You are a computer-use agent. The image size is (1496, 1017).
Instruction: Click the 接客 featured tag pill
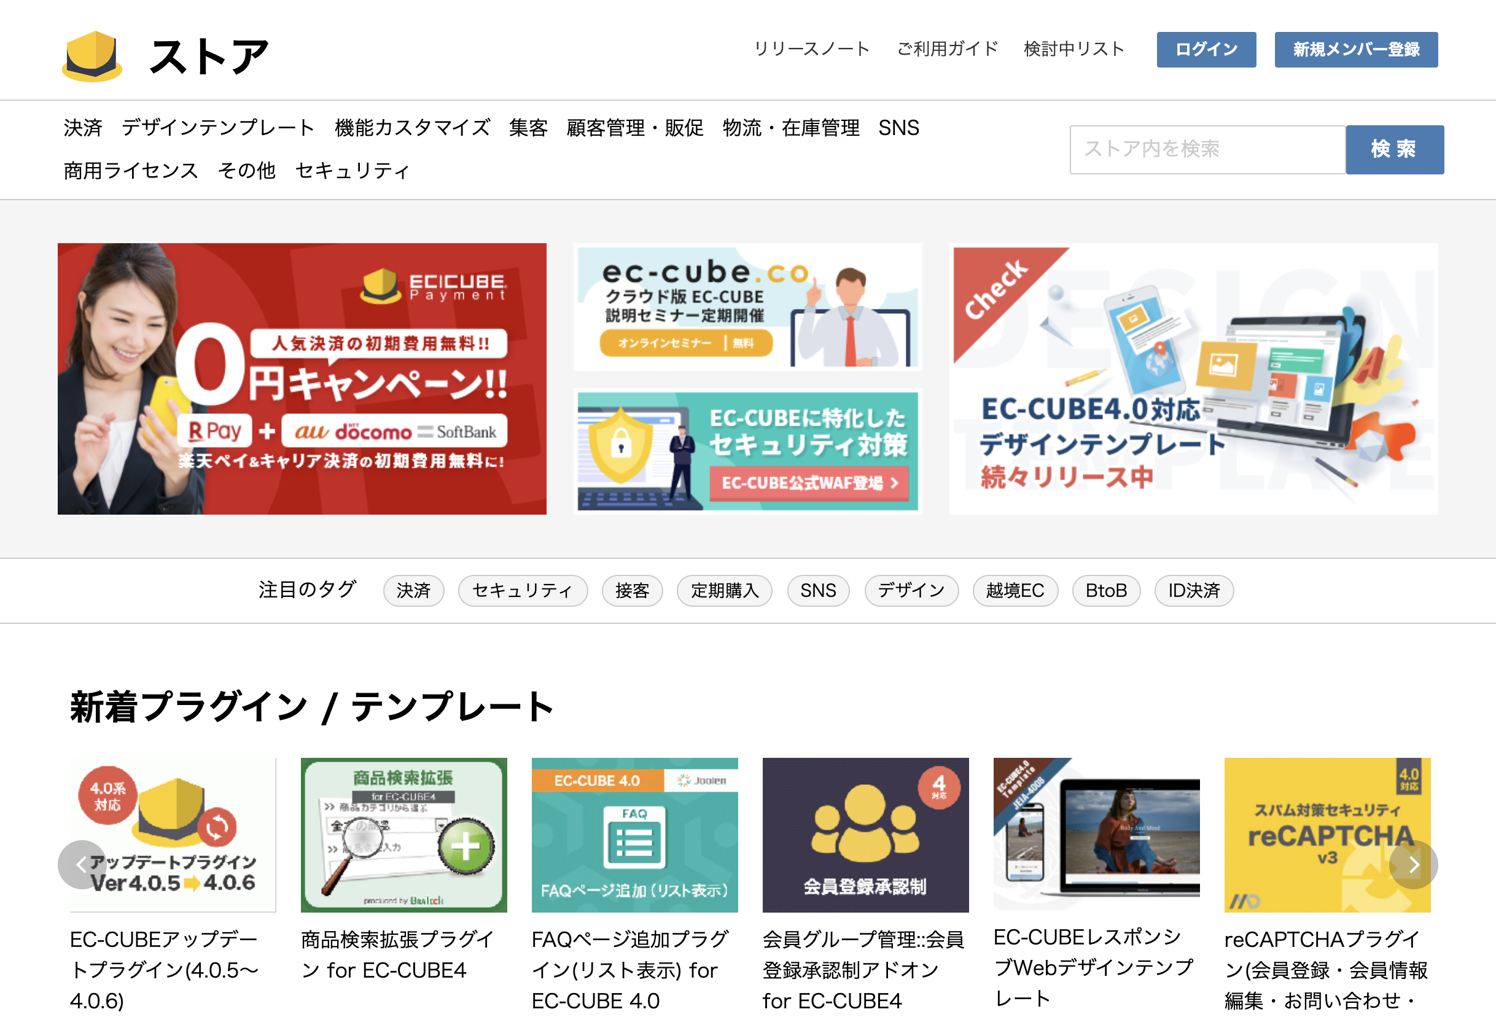632,590
